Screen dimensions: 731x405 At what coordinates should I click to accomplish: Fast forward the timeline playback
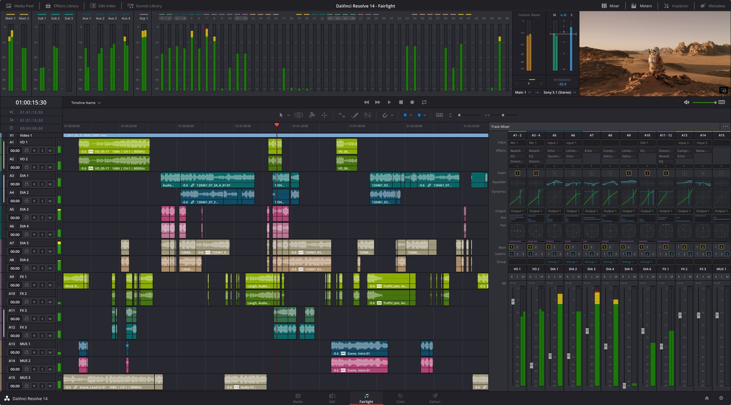pos(378,102)
